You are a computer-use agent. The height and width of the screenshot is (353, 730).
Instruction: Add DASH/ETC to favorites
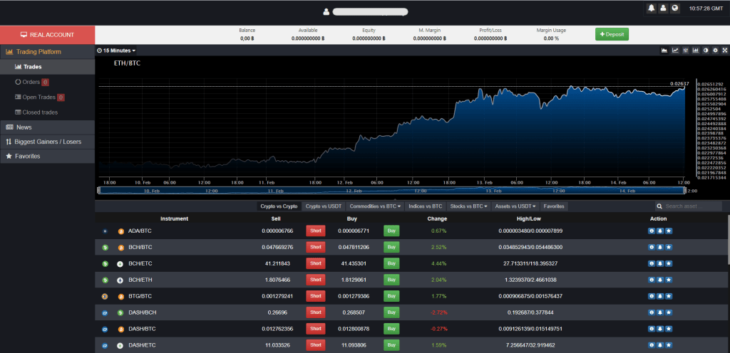(x=669, y=345)
